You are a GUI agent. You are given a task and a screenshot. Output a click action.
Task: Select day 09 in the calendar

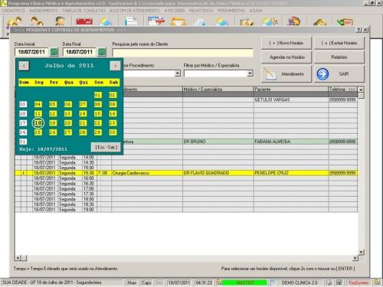[113, 104]
